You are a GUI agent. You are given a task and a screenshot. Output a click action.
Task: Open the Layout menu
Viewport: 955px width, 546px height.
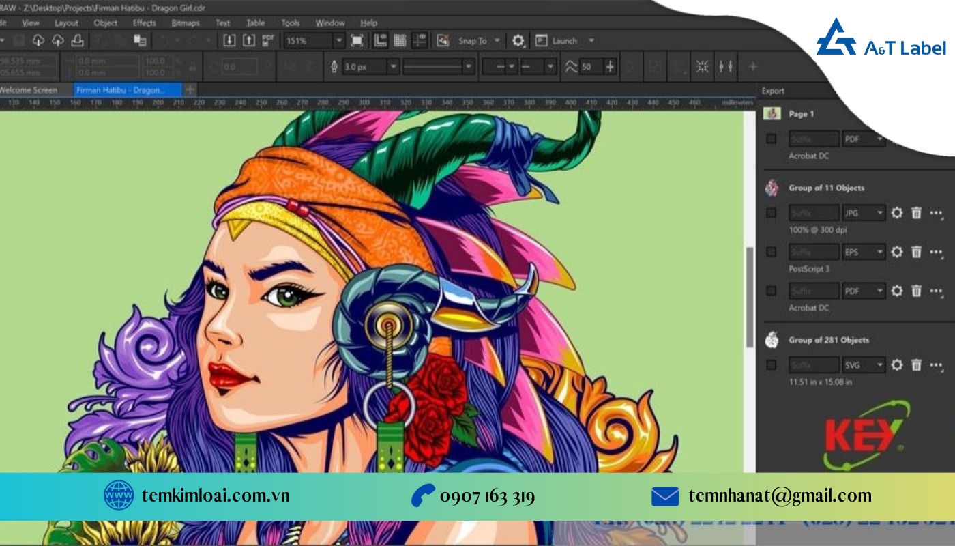(66, 23)
